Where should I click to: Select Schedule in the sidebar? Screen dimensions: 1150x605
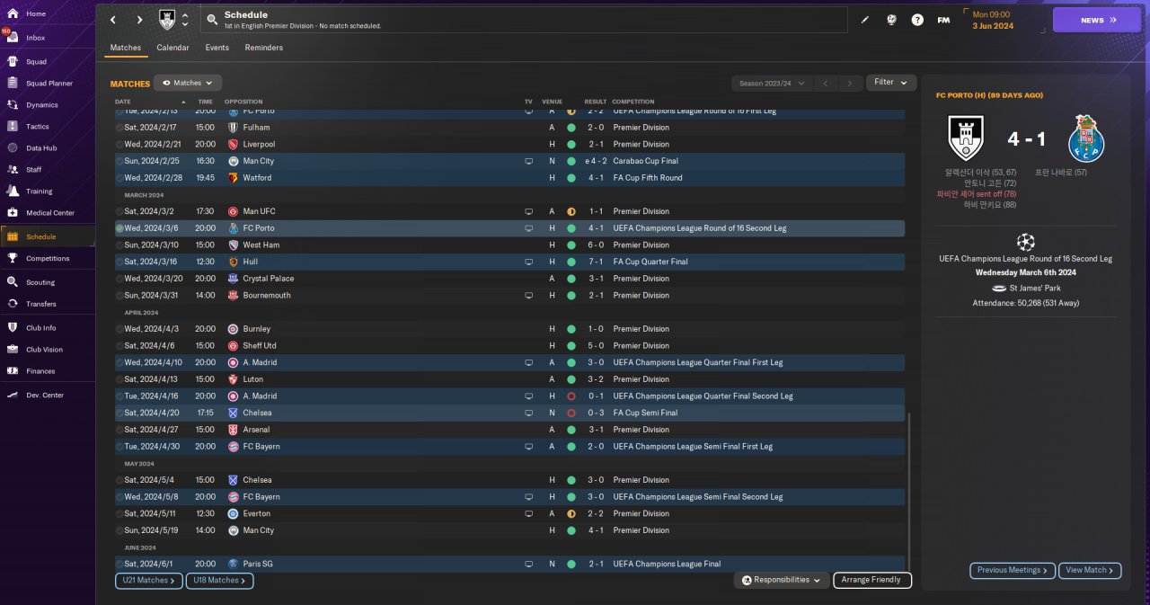pyautogui.click(x=48, y=236)
